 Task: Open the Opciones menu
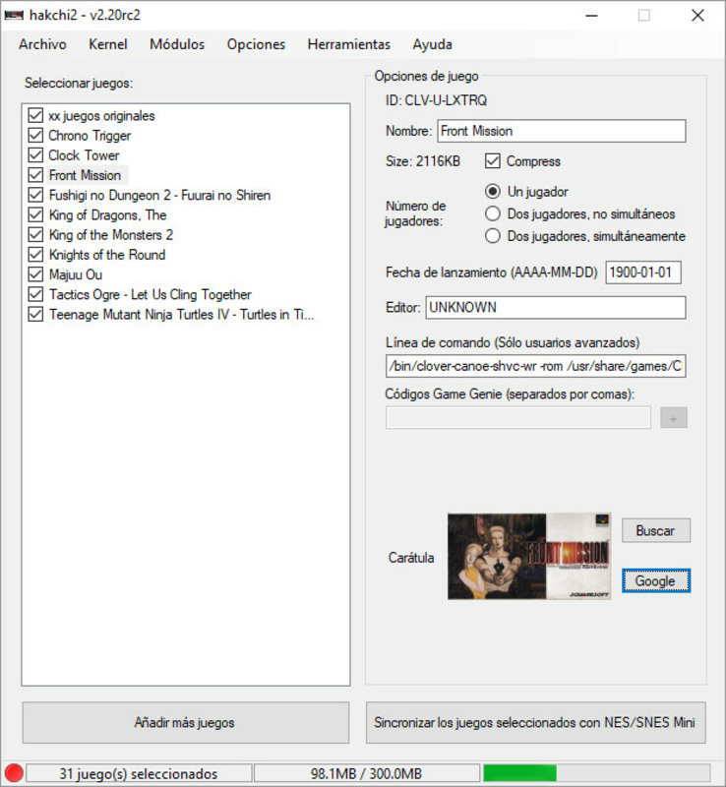(x=256, y=44)
